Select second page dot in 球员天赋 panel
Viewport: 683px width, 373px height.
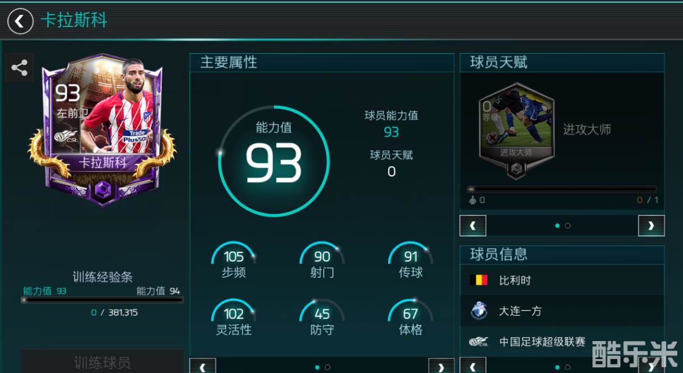tap(568, 226)
